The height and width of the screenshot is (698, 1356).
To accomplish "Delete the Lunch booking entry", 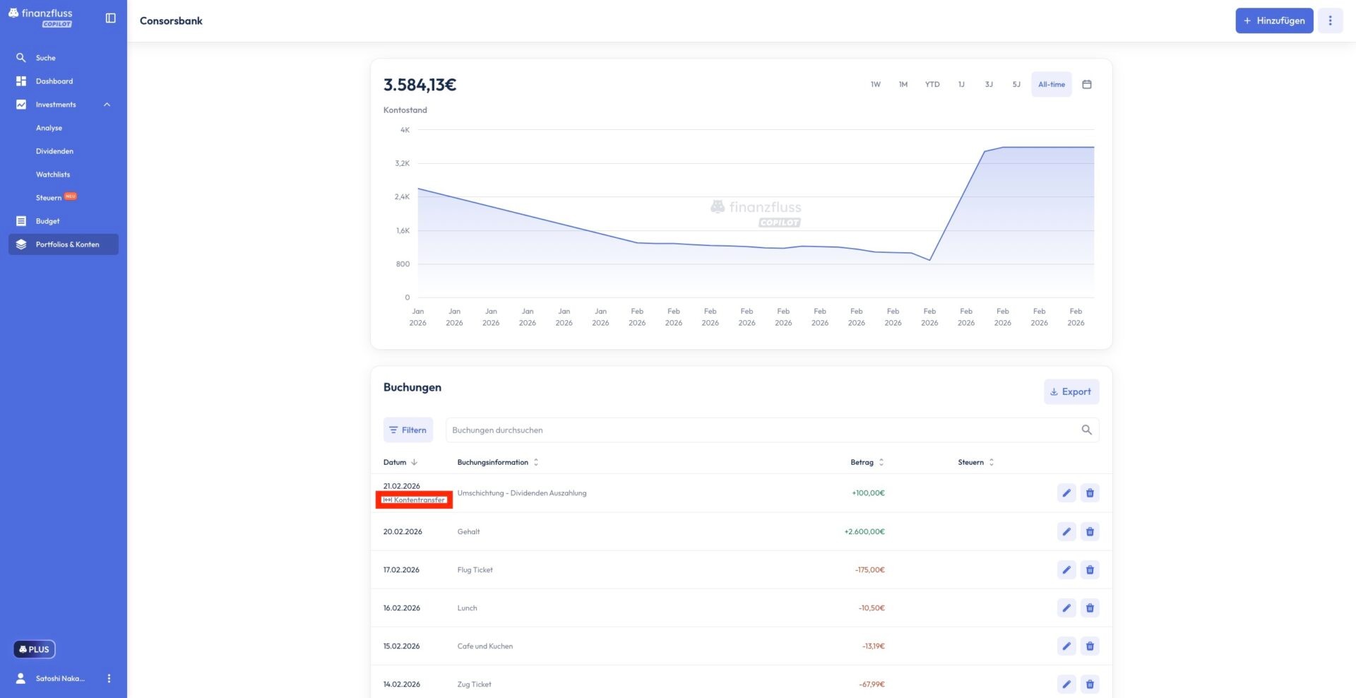I will click(1089, 608).
